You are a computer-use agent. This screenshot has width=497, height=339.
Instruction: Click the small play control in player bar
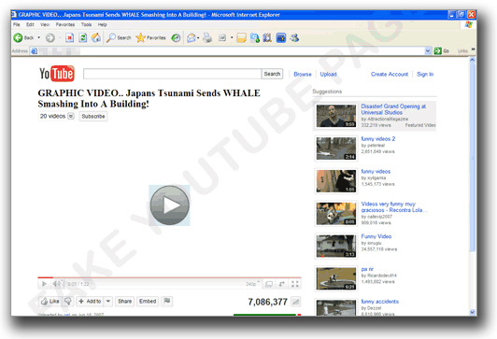point(44,284)
